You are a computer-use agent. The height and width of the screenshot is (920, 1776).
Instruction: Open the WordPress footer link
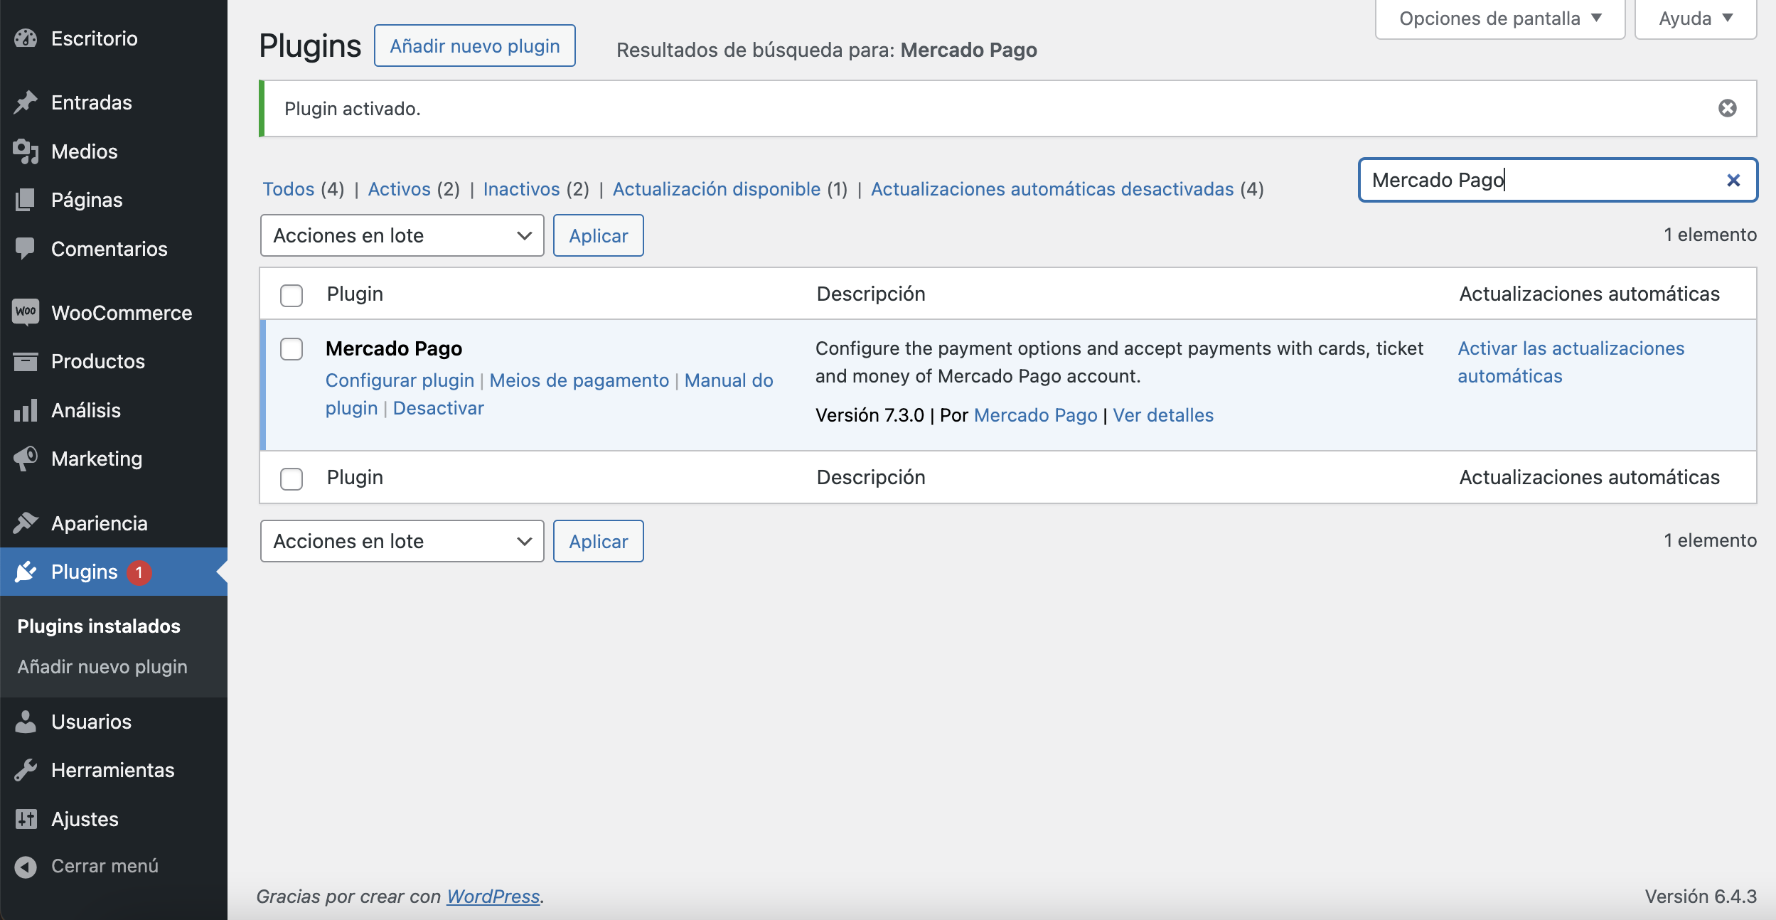(493, 897)
